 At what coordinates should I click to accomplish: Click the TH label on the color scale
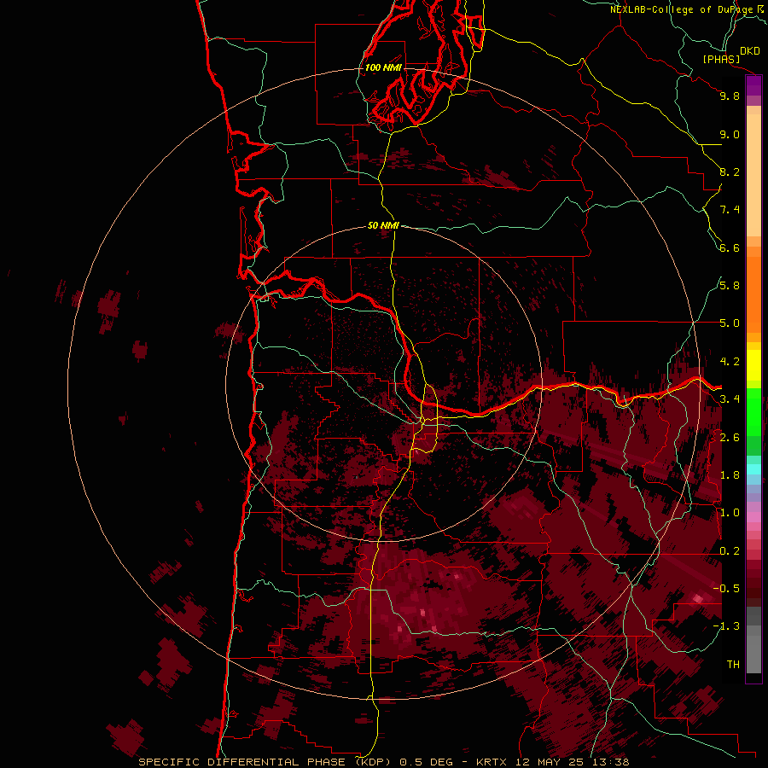click(x=733, y=665)
